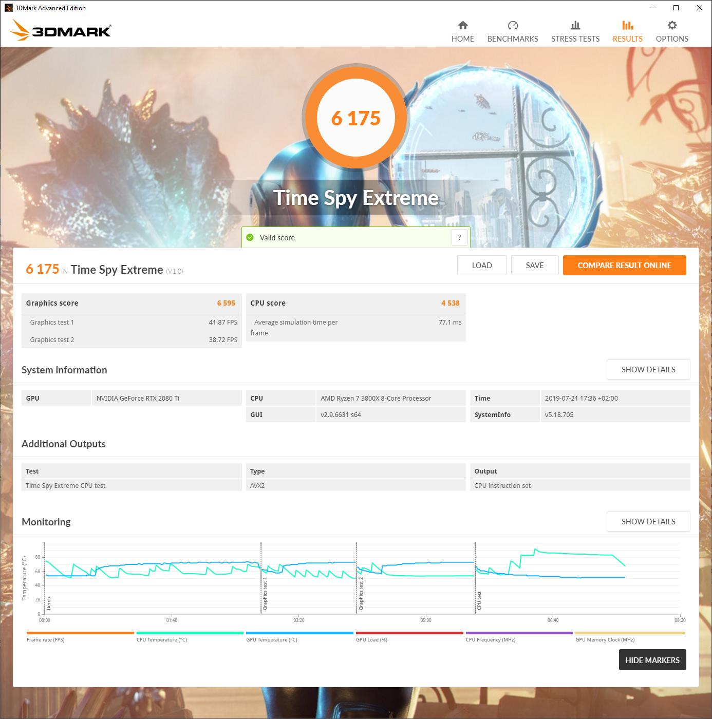Click Time Spy Extreme CPU test row

pyautogui.click(x=132, y=485)
